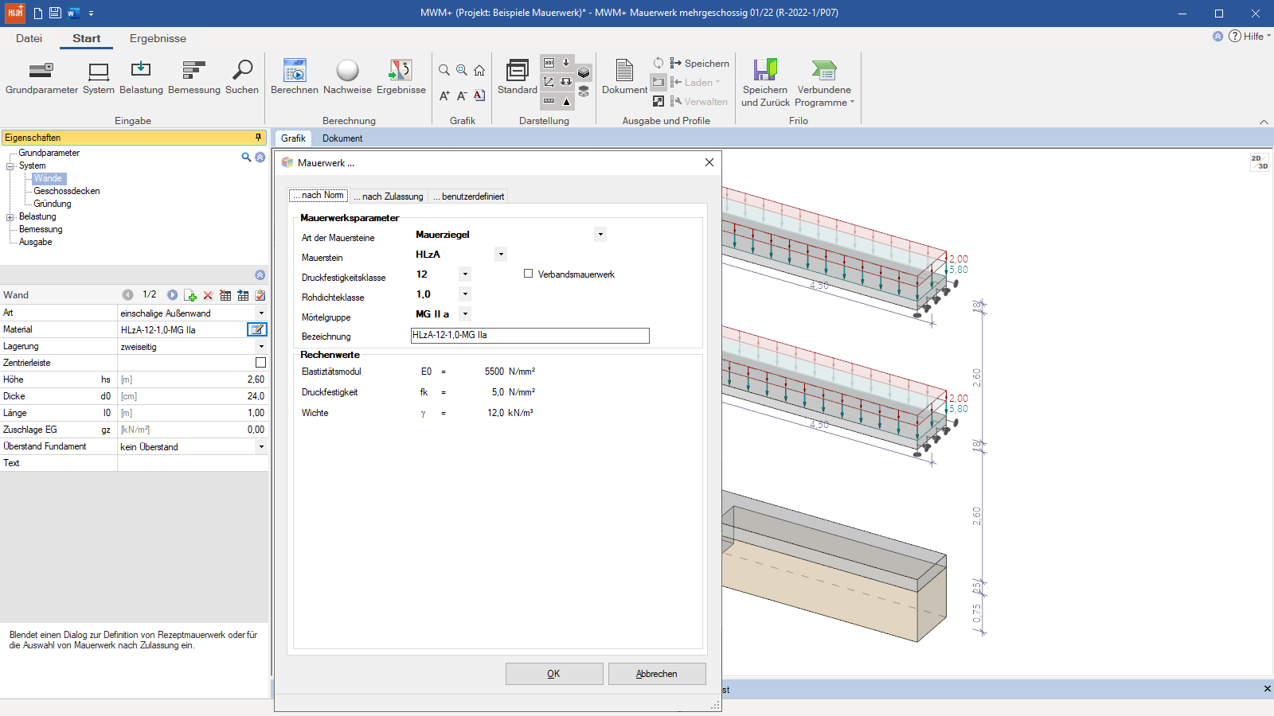Switch to the nach Zulassung tab

(x=389, y=197)
